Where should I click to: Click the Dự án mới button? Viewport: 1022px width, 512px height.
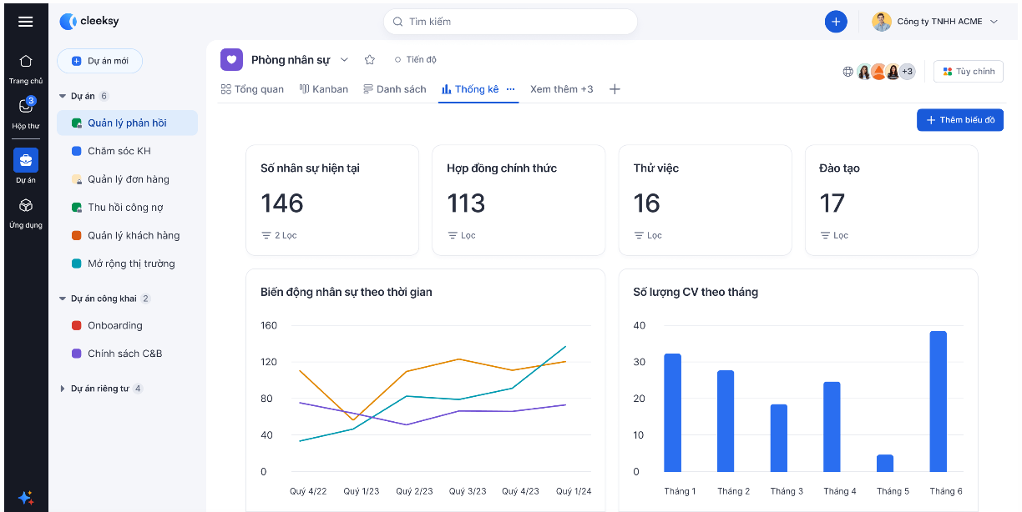coord(99,61)
